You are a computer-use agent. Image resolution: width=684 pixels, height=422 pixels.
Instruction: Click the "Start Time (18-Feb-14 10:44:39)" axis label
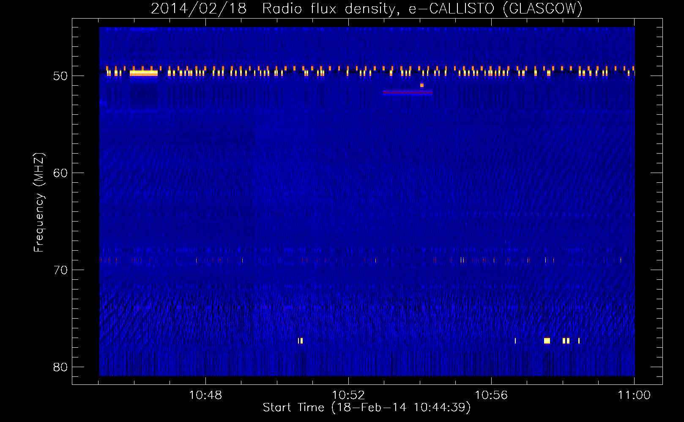(x=367, y=408)
